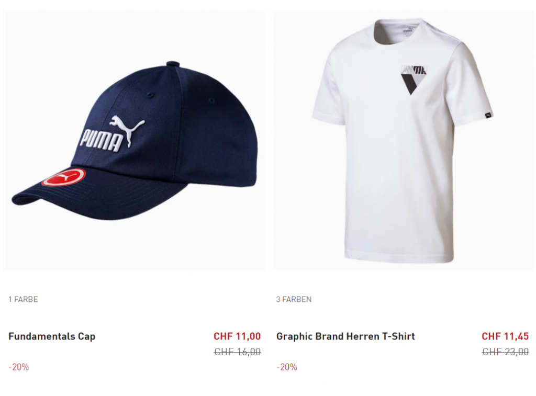Screen dimensions: 536x396
Task: Click the -20% discount under the T-shirt
Action: point(287,367)
